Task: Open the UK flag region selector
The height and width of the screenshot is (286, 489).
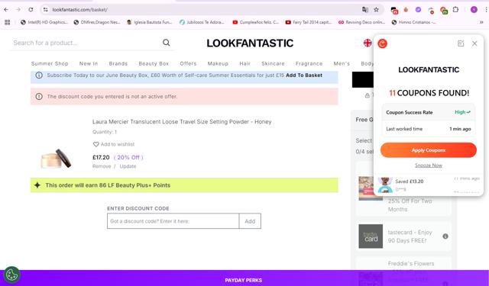Action: point(368,43)
